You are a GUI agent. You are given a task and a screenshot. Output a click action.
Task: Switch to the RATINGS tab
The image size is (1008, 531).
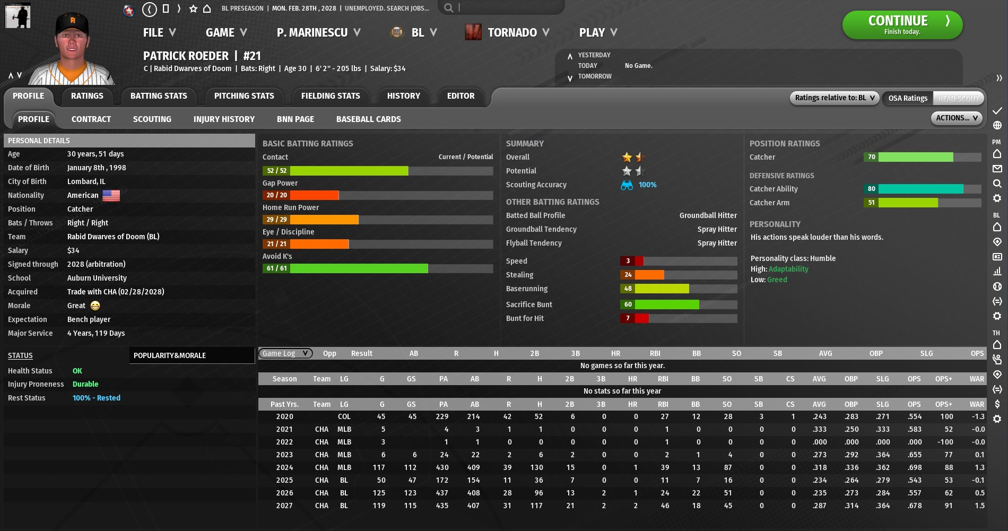click(87, 96)
